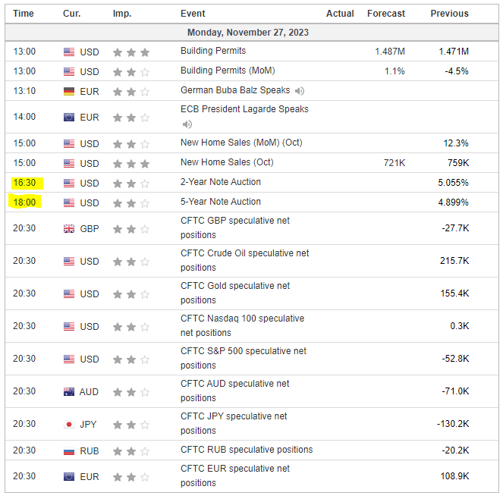
Task: Click the speaker icon under ECB President Lagarde Speaks
Action: pos(187,124)
